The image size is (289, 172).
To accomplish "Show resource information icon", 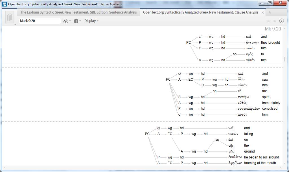I will 281,21.
